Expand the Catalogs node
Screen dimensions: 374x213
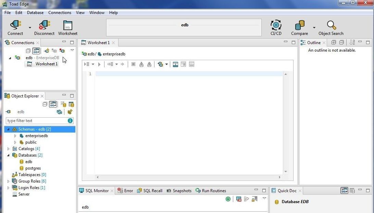coord(8,149)
